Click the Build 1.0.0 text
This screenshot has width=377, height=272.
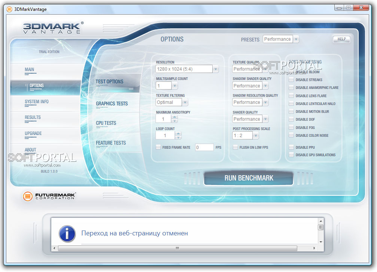pyautogui.click(x=49, y=171)
